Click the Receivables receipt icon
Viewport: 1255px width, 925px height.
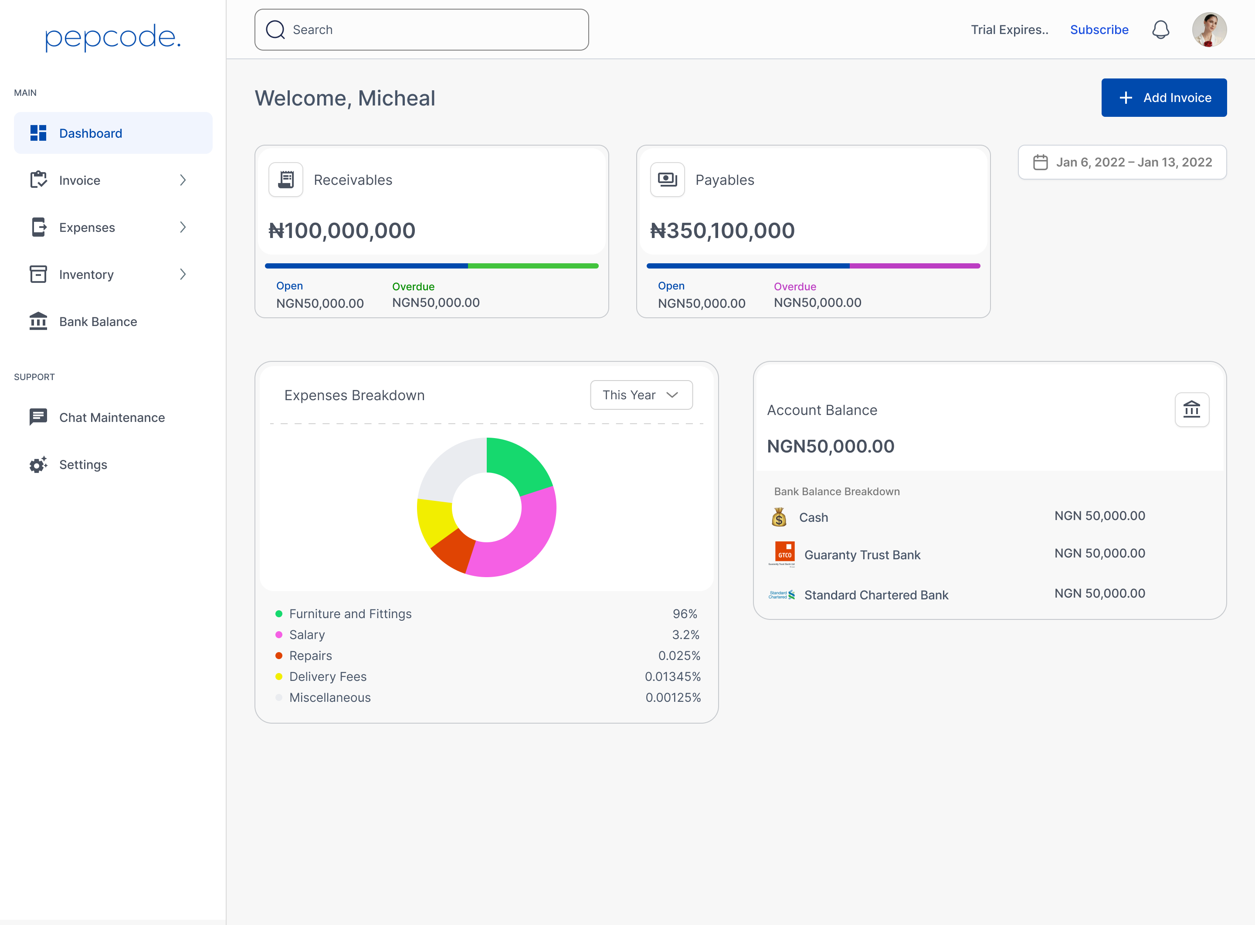point(285,180)
